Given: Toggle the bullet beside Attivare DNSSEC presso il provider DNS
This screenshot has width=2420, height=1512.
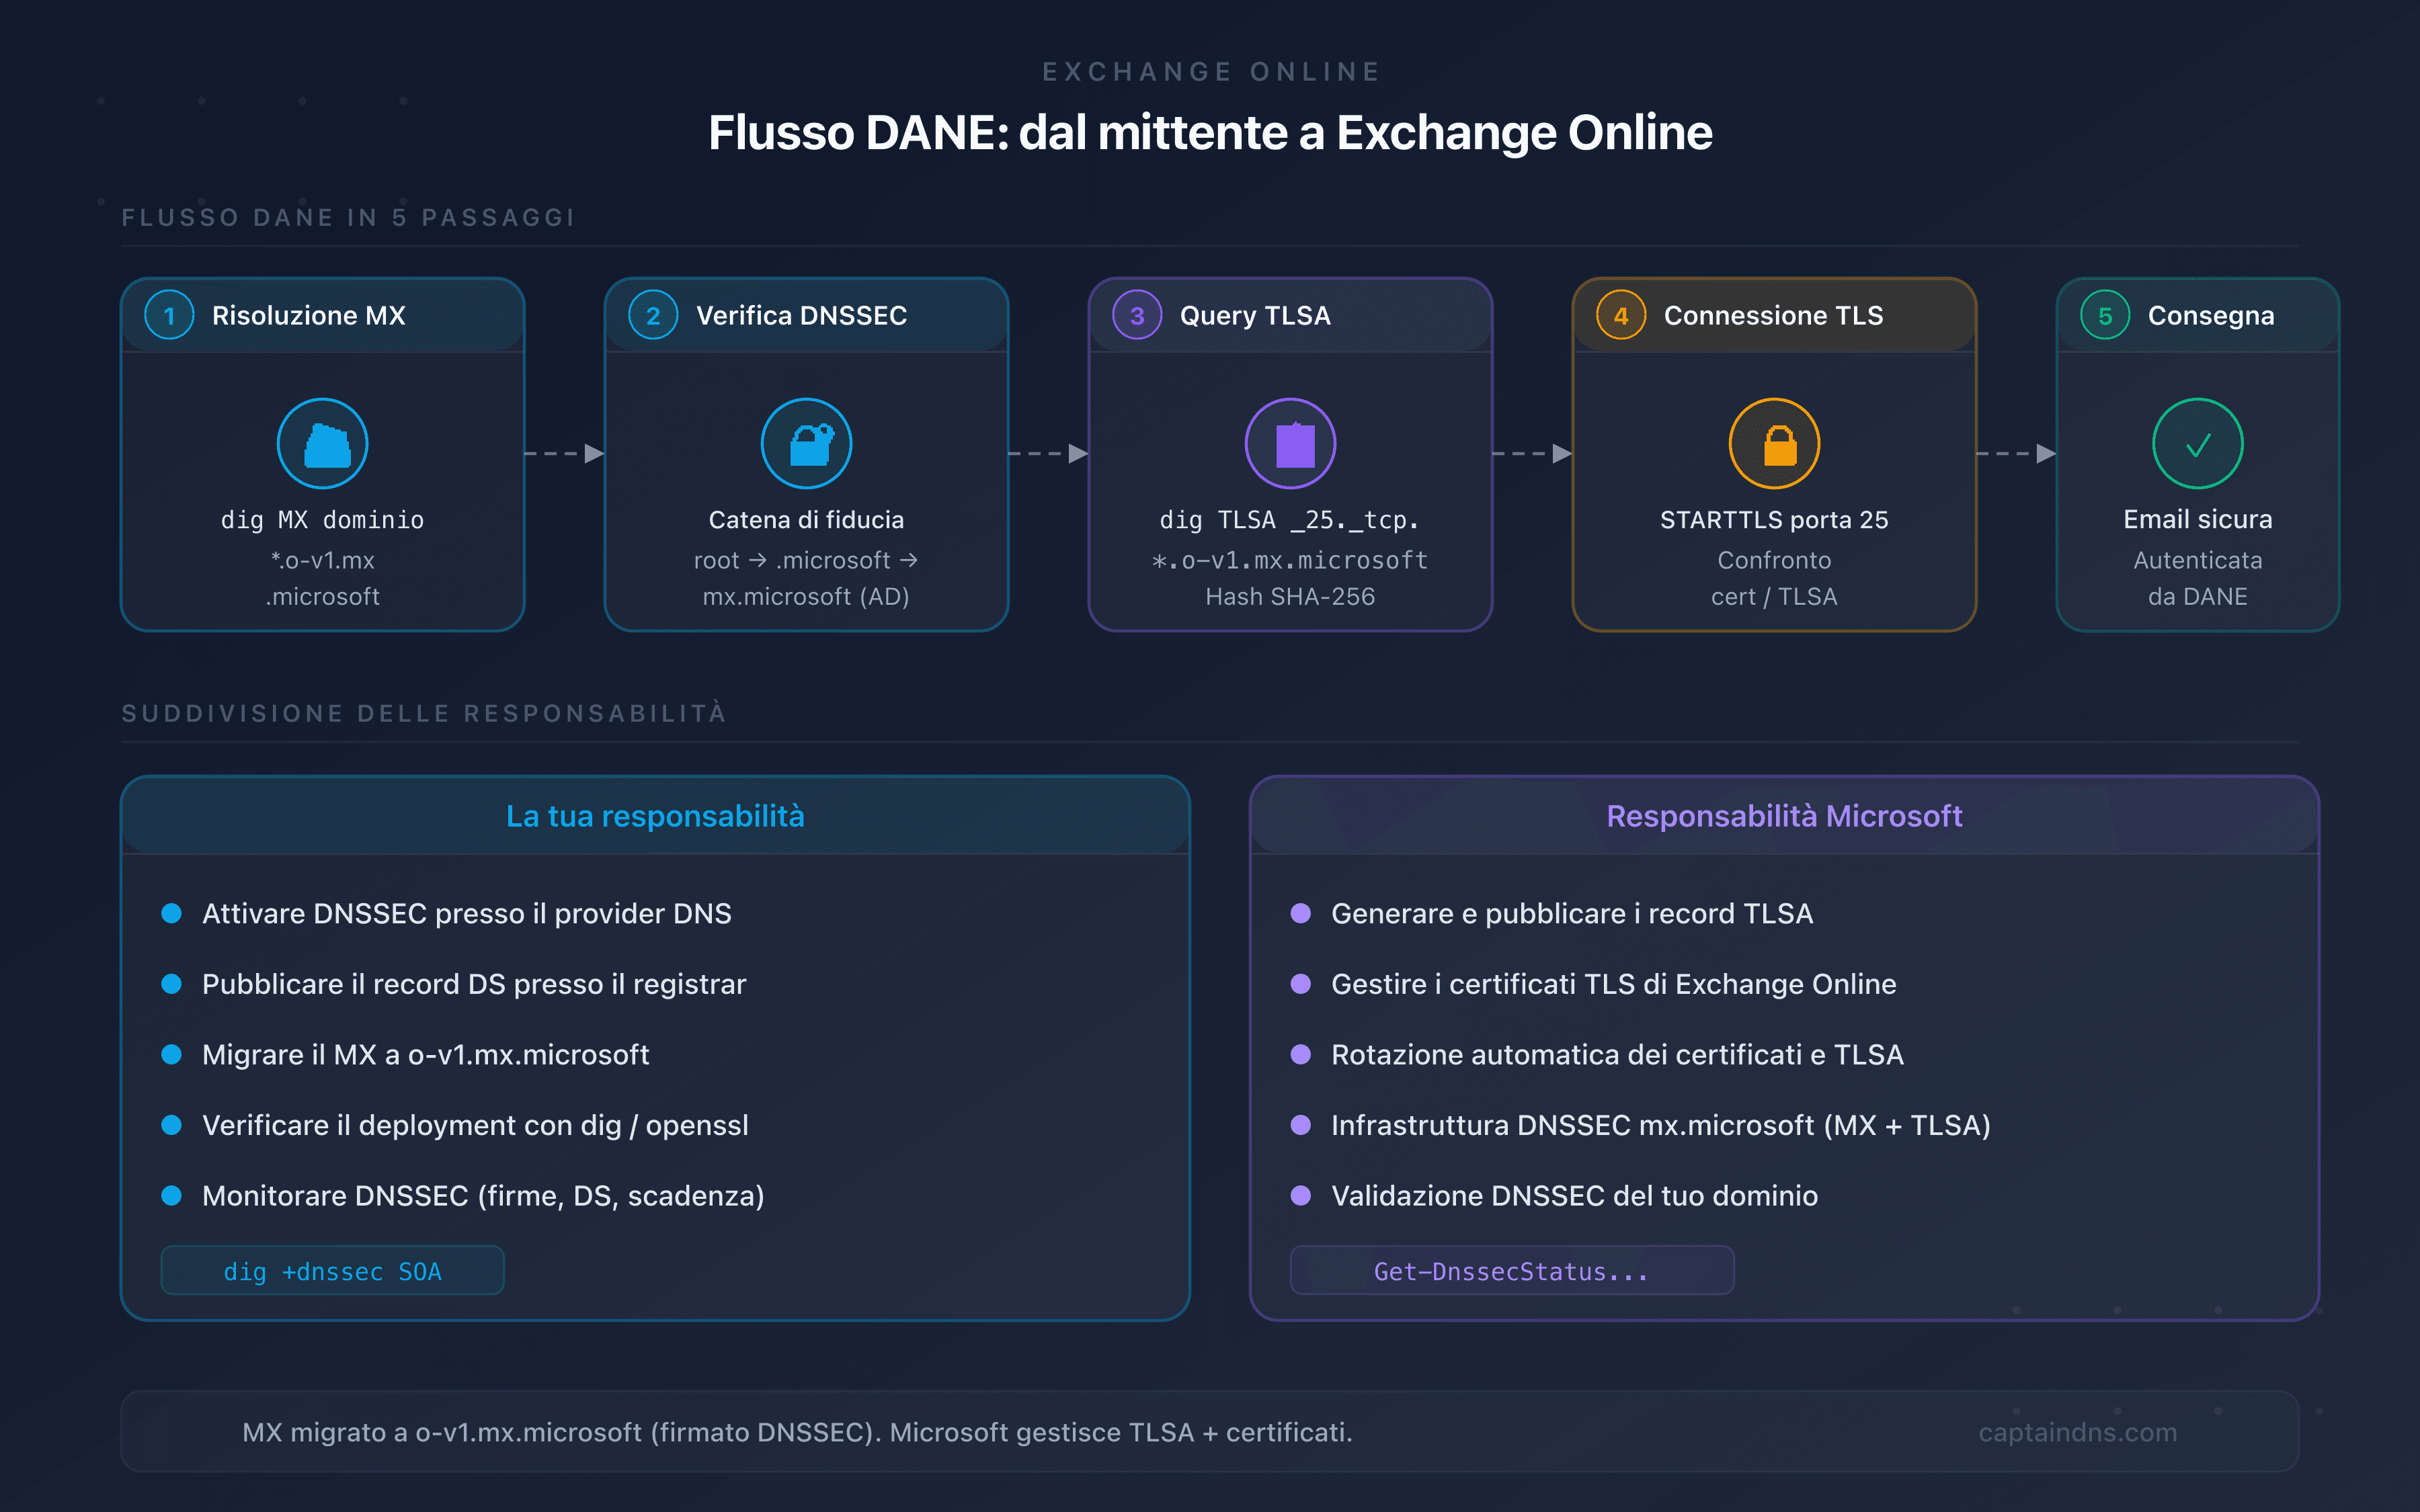Looking at the screenshot, I should [x=172, y=913].
